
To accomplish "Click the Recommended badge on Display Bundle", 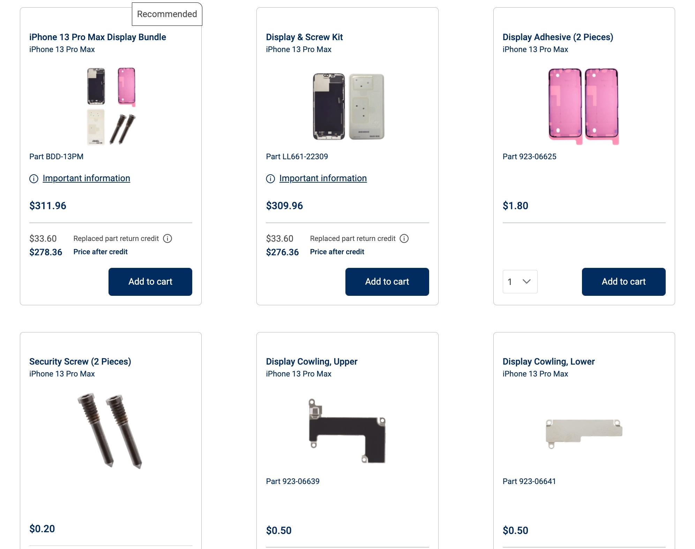I will [x=167, y=14].
